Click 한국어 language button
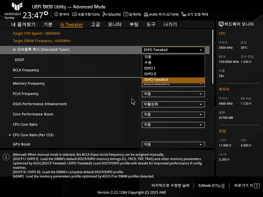The width and height of the screenshot is (263, 197). click(x=62, y=14)
